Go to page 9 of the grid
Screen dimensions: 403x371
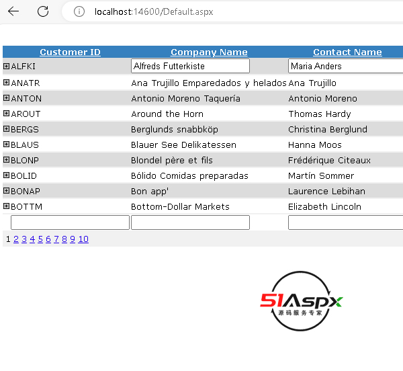[73, 239]
